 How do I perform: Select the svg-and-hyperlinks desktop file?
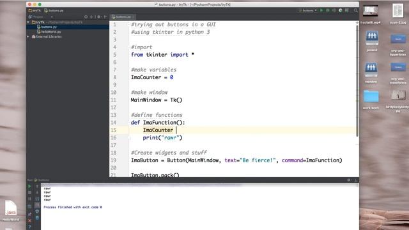click(397, 45)
